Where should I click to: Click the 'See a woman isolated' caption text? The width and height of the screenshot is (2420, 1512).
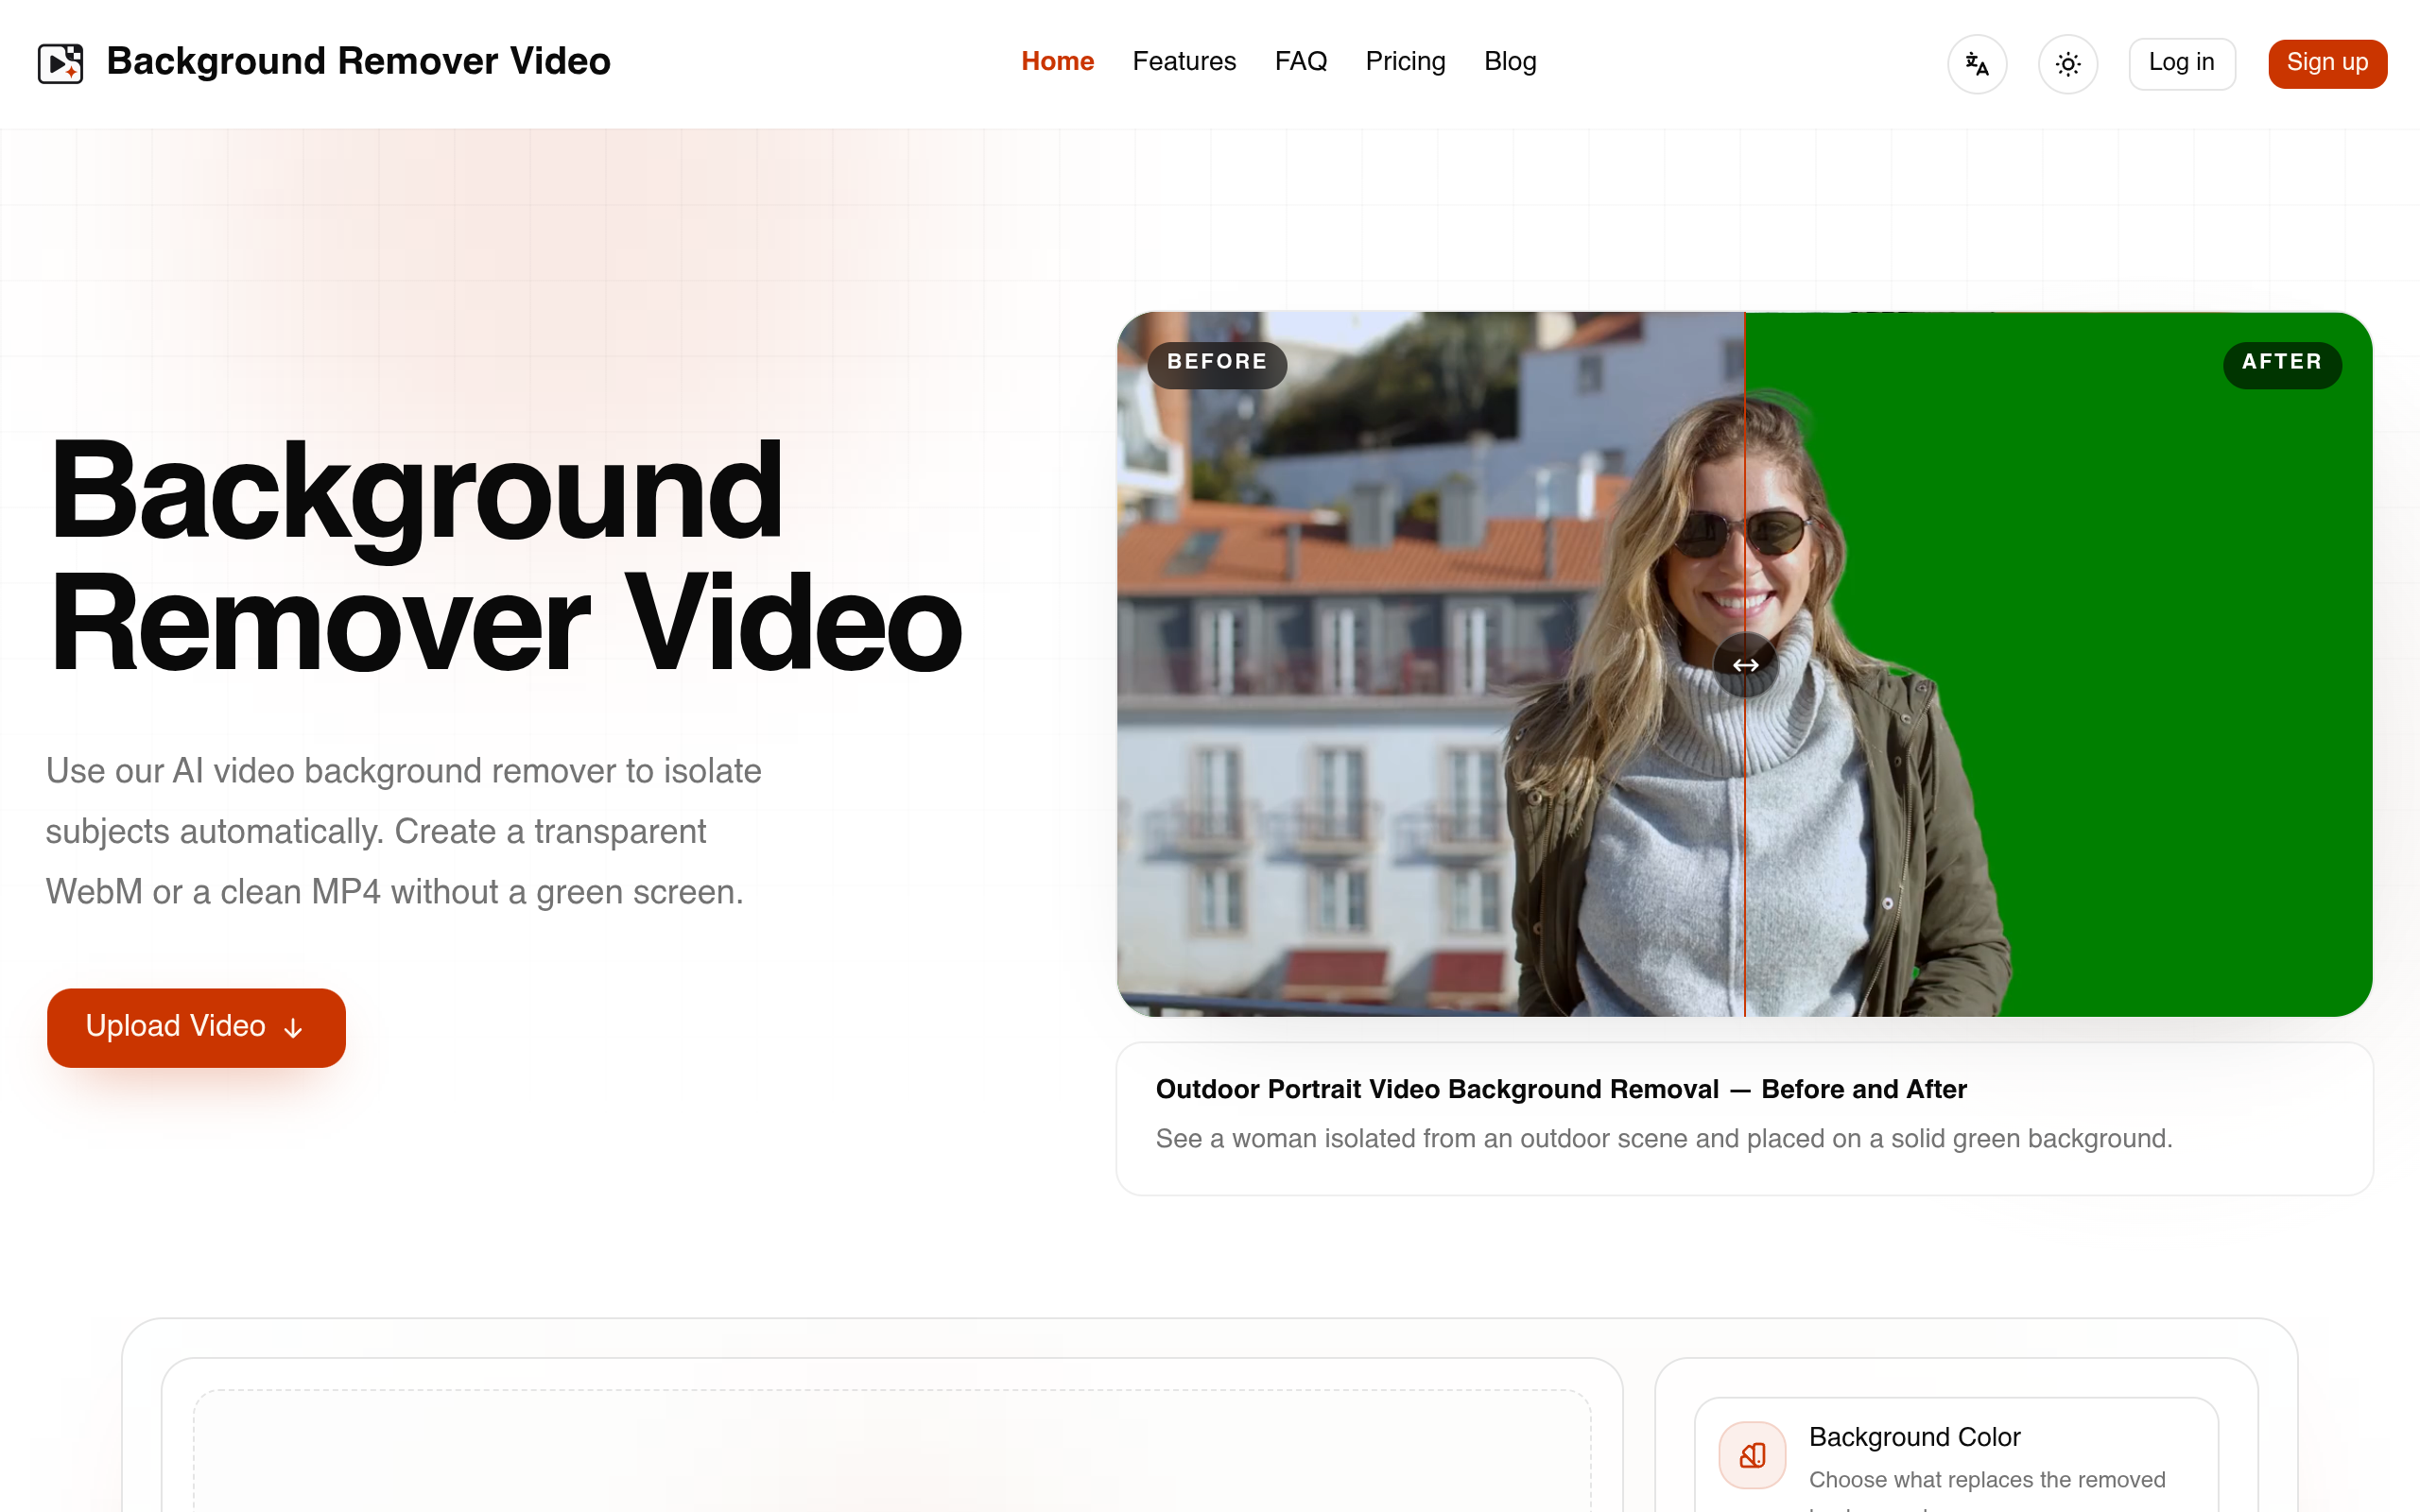1664,1139
